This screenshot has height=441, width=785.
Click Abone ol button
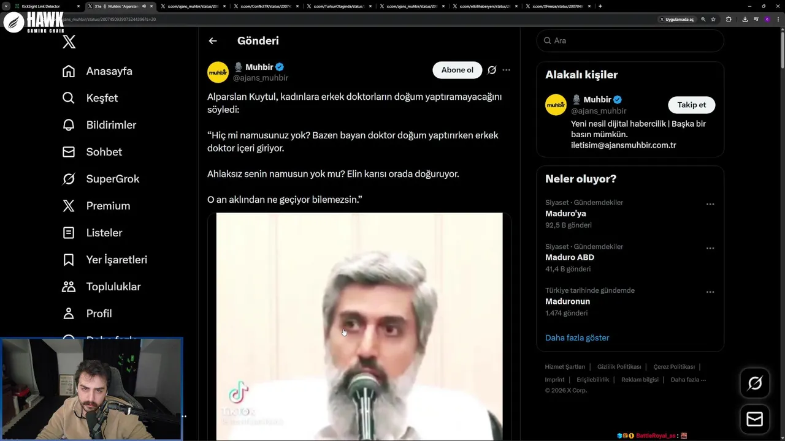pyautogui.click(x=458, y=70)
